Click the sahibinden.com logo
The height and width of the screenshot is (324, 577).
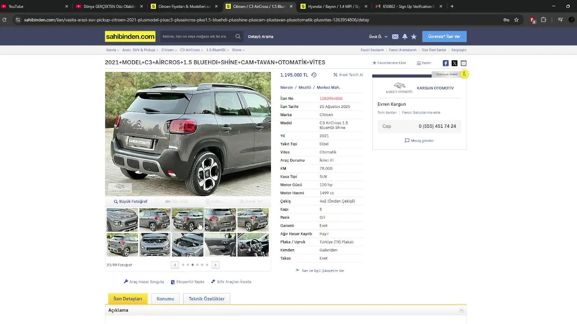click(130, 36)
